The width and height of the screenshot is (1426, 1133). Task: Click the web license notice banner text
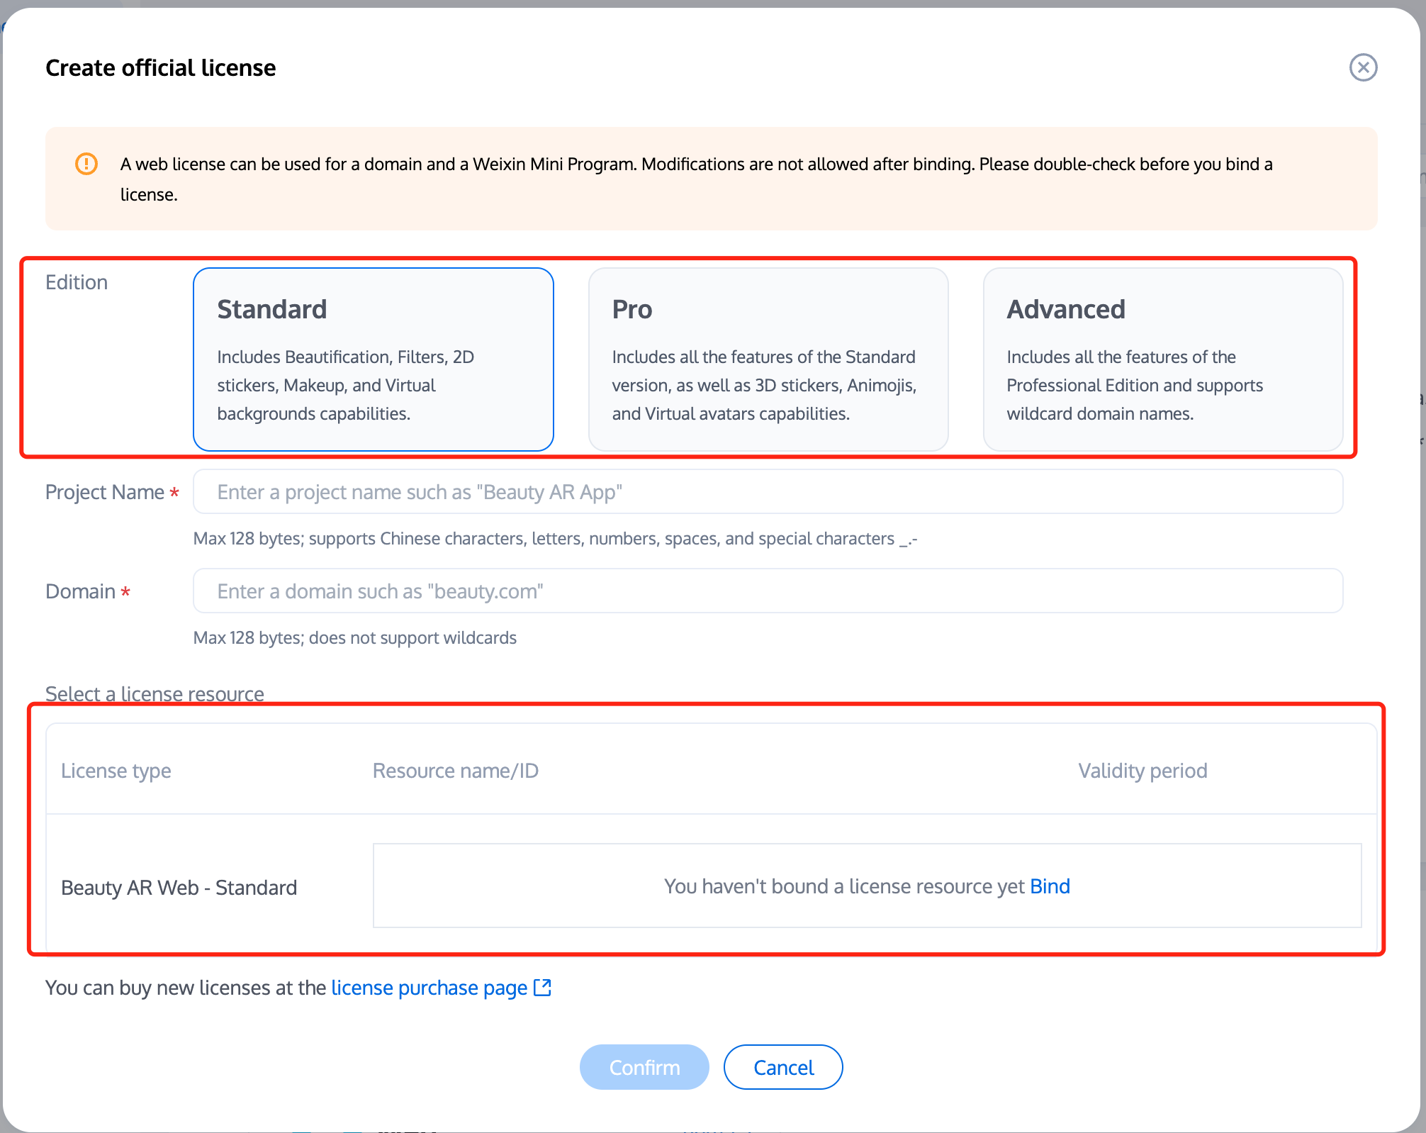click(696, 179)
